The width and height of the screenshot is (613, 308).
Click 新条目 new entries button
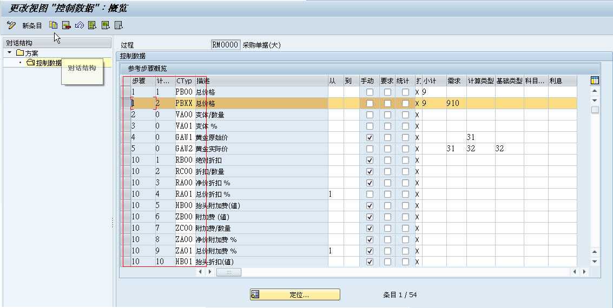coord(32,26)
